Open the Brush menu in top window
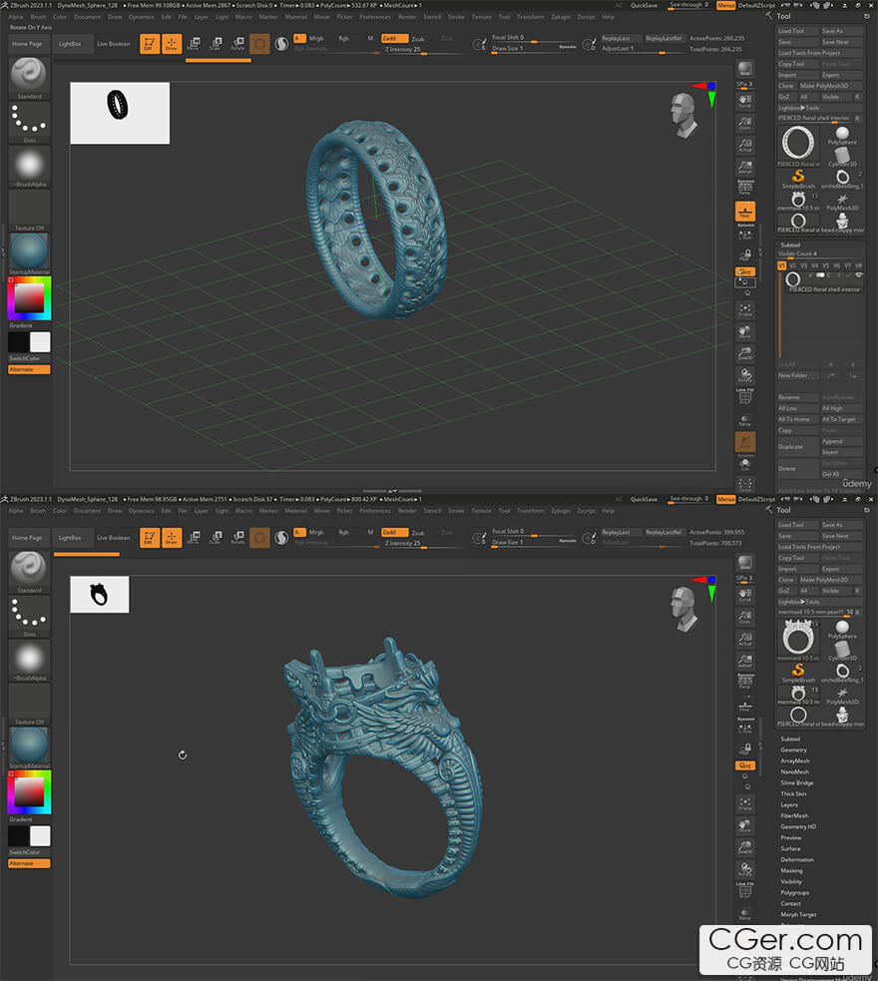878x981 pixels. [x=38, y=17]
